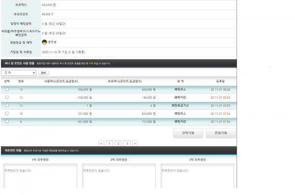The image size is (295, 195).
Task: Click row number 12 in the table
Action: pos(118,97)
